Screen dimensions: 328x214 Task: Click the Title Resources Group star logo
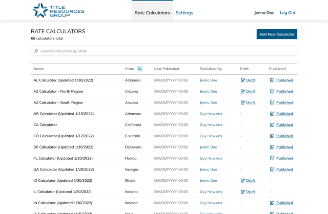[40, 10]
